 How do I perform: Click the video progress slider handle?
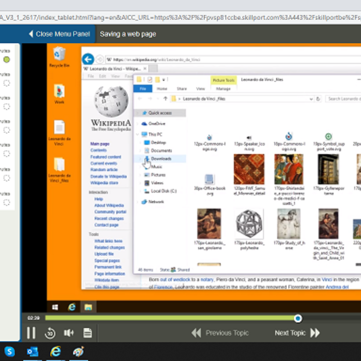point(298,319)
